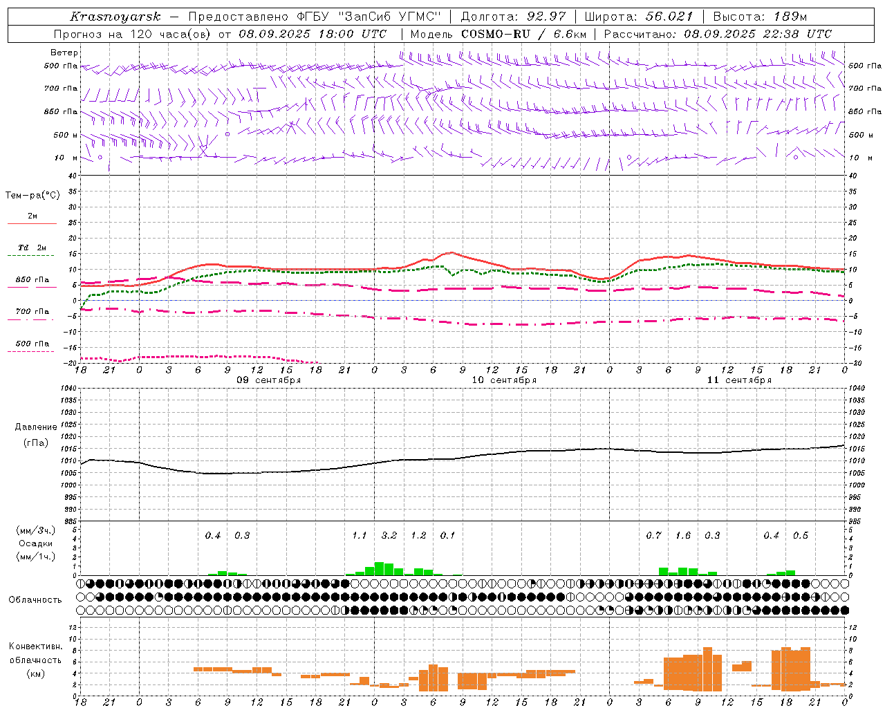Screen dimensions: 885x708
Task: Click the 1.2 precipitation total value
Action: (x=418, y=536)
